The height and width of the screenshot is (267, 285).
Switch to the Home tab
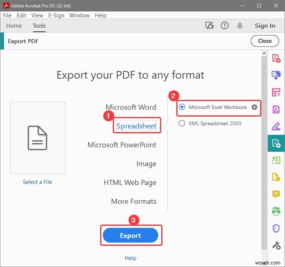(x=14, y=26)
